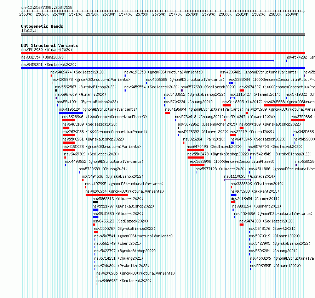Click nsv5862813 (Almarri2020) label
Viewport: 315px width, 298px height.
click(x=118, y=199)
